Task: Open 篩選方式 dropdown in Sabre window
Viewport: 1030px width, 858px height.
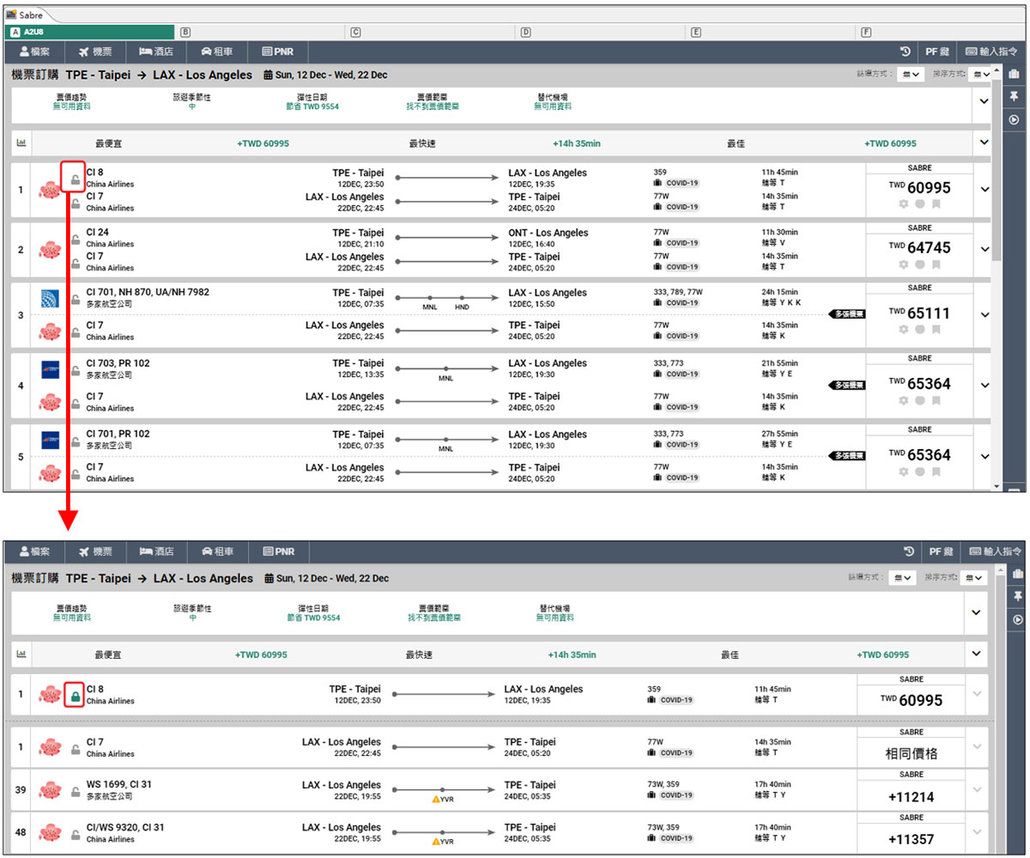Action: point(911,75)
